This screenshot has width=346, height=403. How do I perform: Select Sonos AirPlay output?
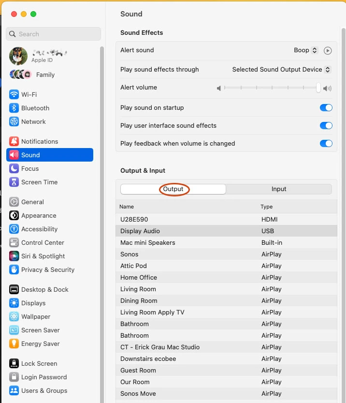pos(226,254)
